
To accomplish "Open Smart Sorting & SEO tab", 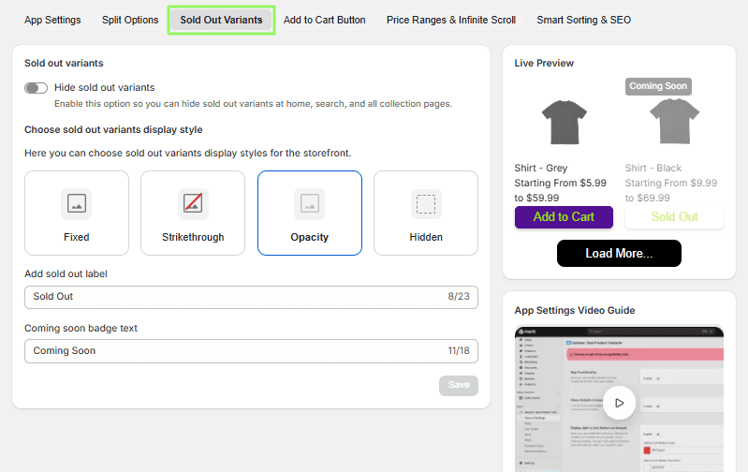I will (x=583, y=20).
